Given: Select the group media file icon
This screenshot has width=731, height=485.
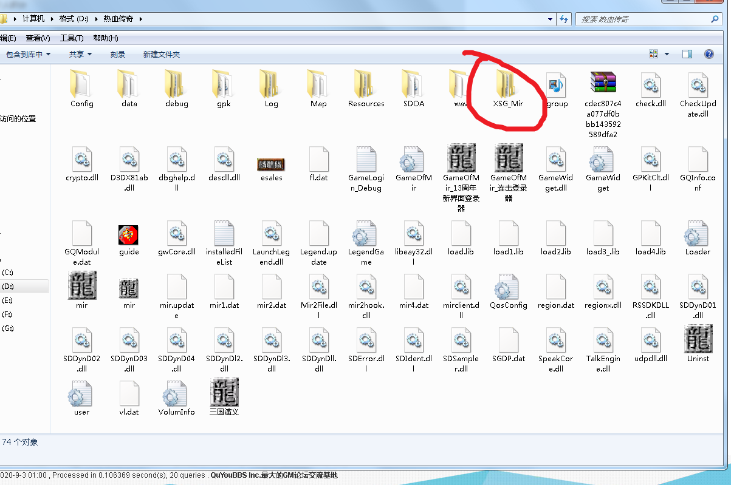Looking at the screenshot, I should point(556,85).
